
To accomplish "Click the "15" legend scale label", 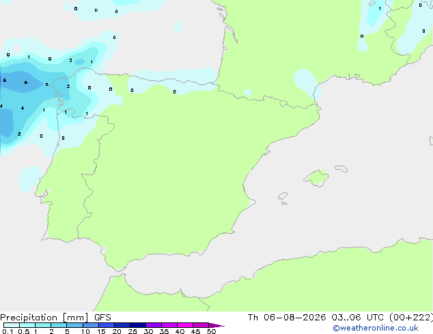I will point(101,331).
